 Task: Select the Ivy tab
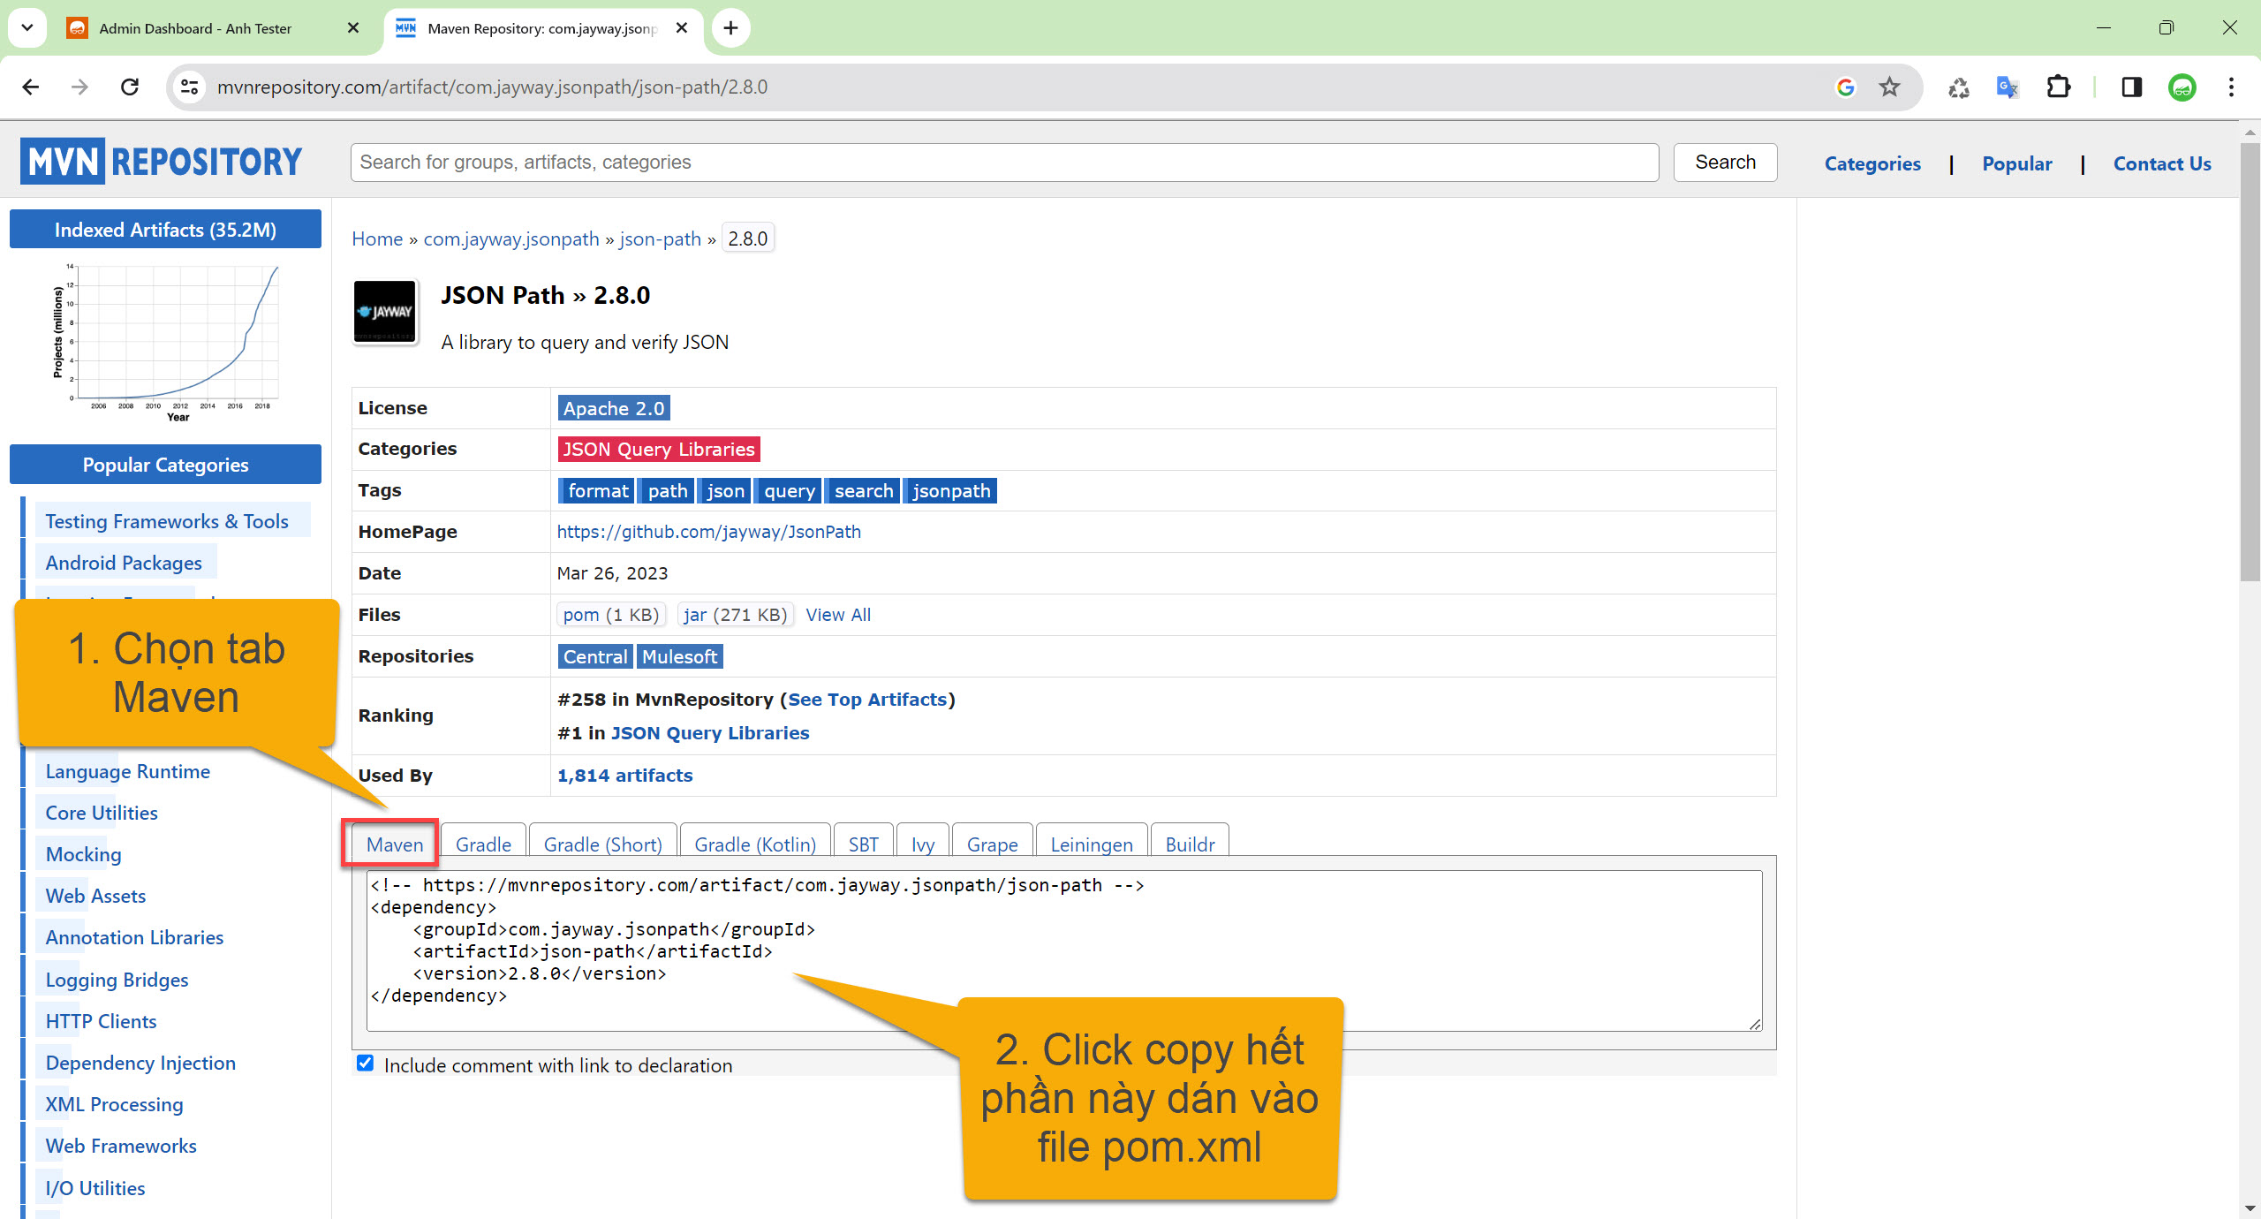point(923,844)
